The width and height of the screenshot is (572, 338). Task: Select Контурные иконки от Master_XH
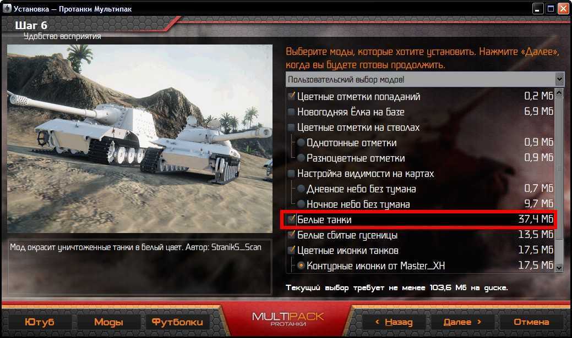(301, 265)
